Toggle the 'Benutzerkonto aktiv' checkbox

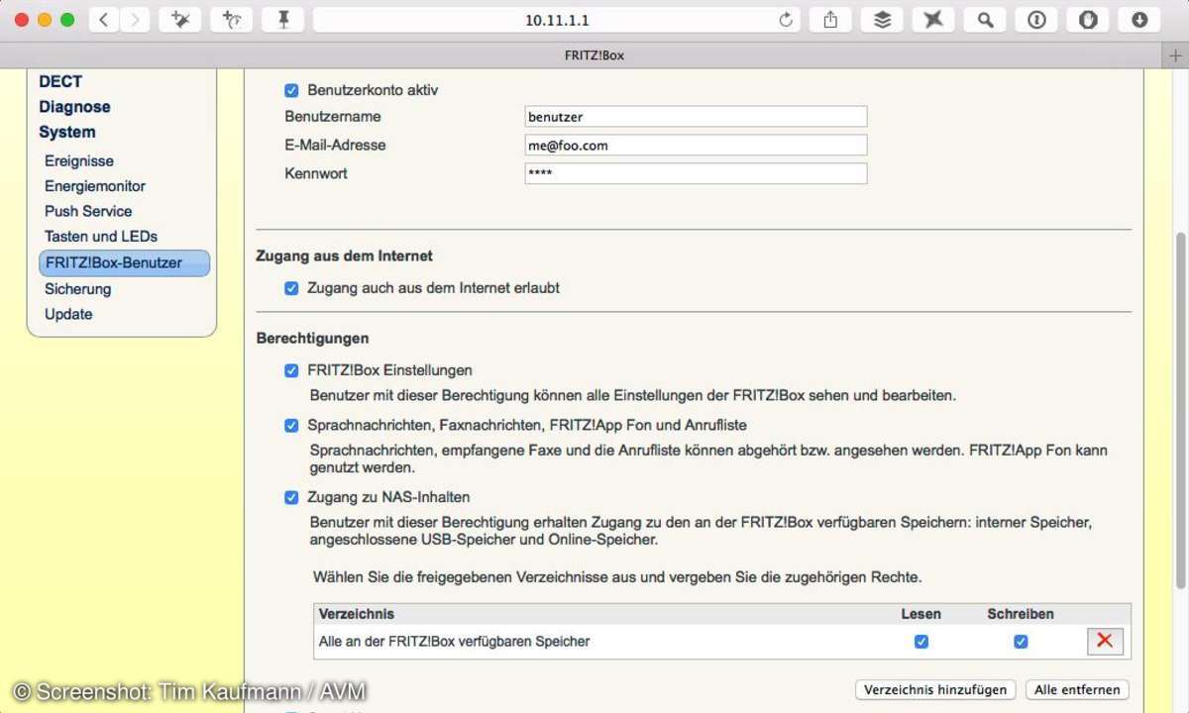click(291, 90)
